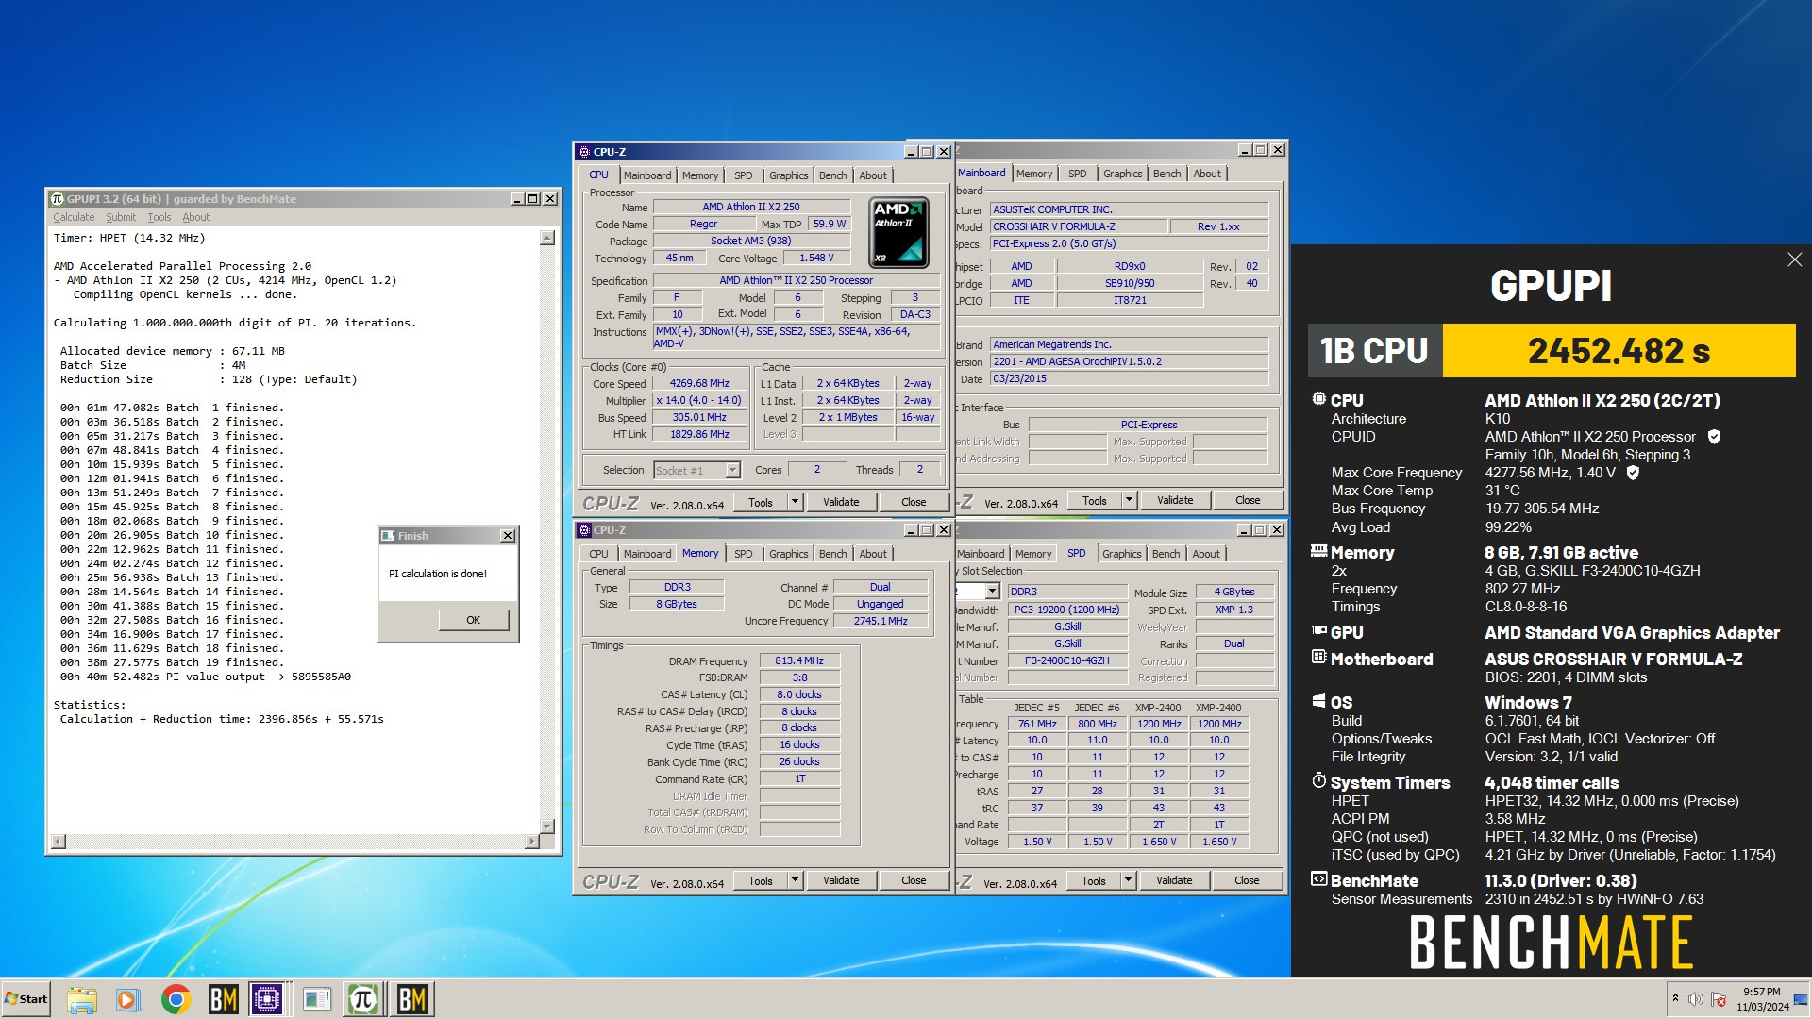
Task: Select Graphics tab in CPU-Z Memory window
Action: click(788, 554)
